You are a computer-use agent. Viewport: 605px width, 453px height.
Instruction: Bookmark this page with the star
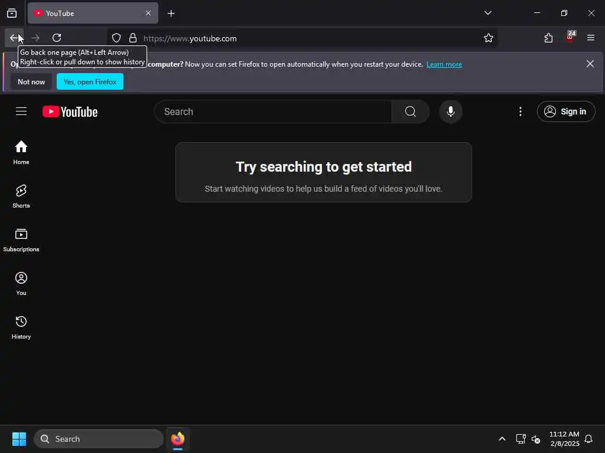point(488,38)
